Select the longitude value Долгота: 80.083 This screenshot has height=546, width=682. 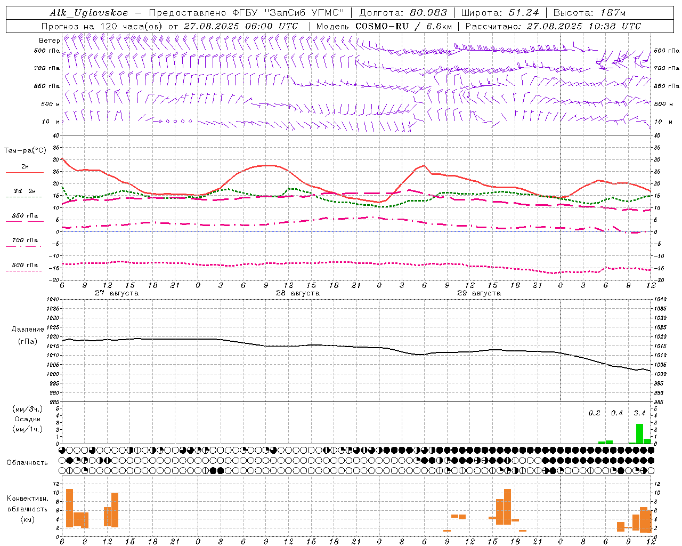[402, 13]
